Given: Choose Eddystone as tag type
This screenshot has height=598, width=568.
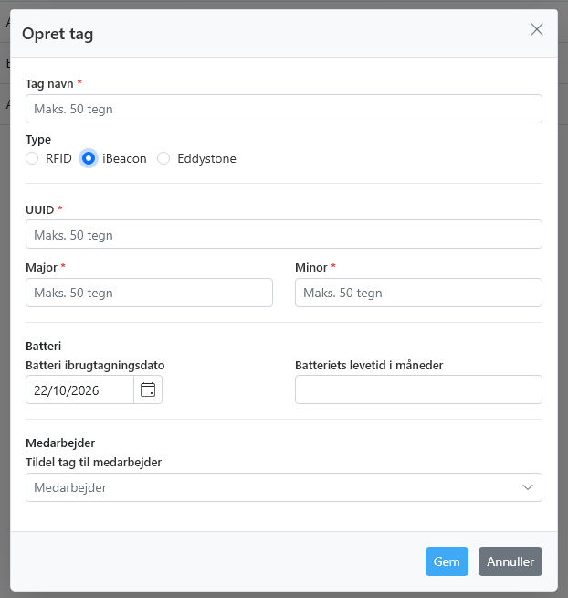Looking at the screenshot, I should (x=163, y=158).
